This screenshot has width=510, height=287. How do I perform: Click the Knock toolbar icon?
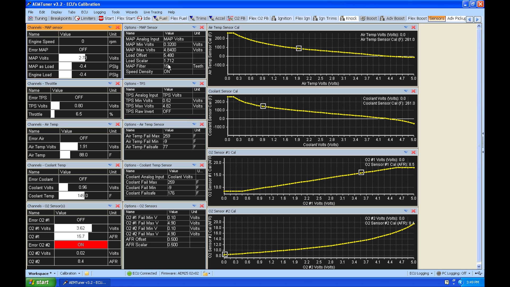point(348,18)
